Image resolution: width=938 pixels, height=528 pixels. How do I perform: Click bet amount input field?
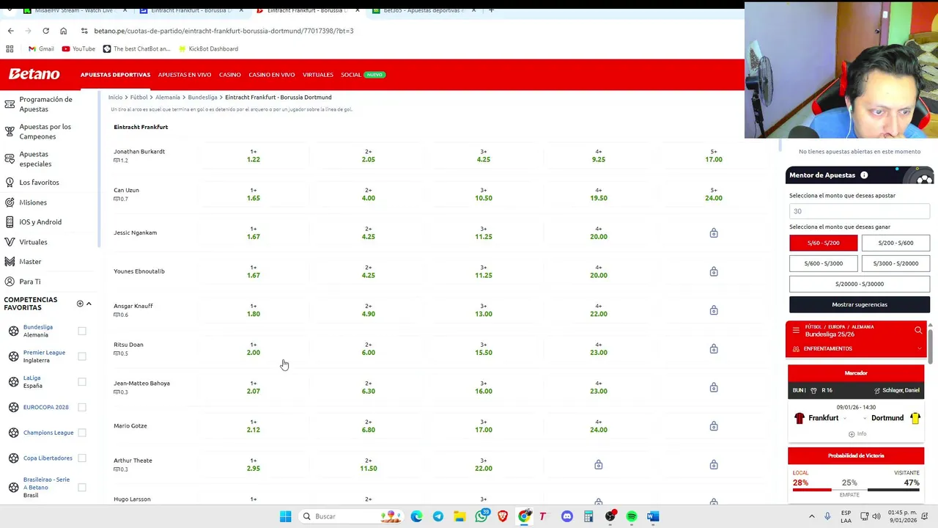pyautogui.click(x=860, y=211)
